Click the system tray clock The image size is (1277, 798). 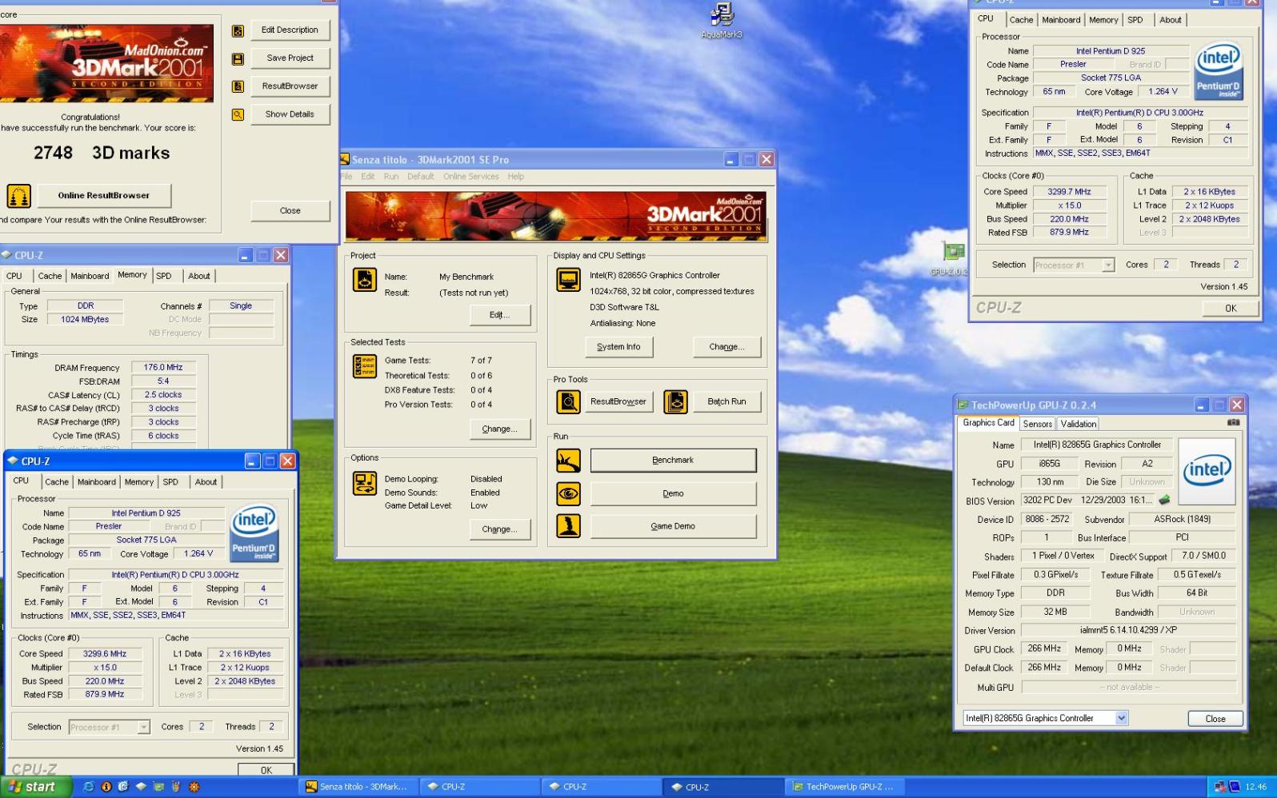(x=1255, y=787)
